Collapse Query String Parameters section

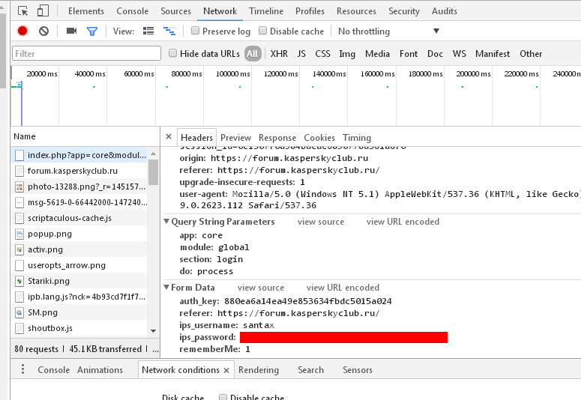click(167, 222)
